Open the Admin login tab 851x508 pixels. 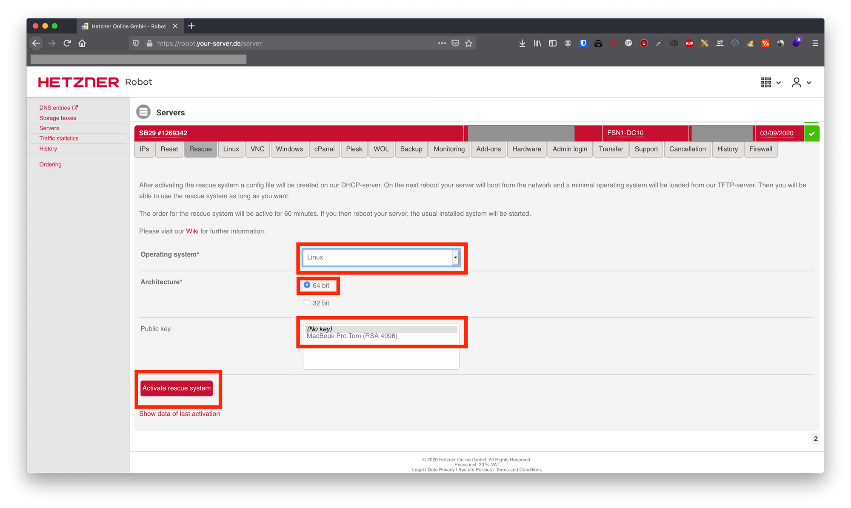pos(570,149)
